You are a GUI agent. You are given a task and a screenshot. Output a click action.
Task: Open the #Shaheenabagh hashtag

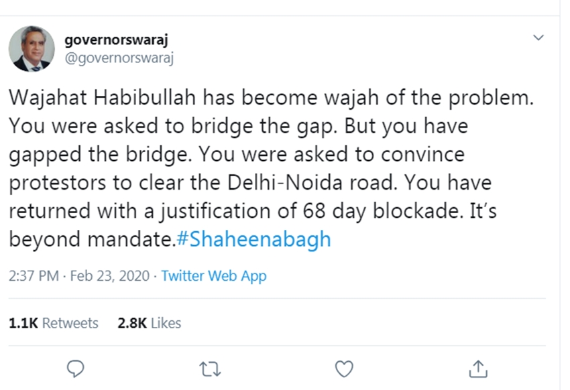(254, 239)
